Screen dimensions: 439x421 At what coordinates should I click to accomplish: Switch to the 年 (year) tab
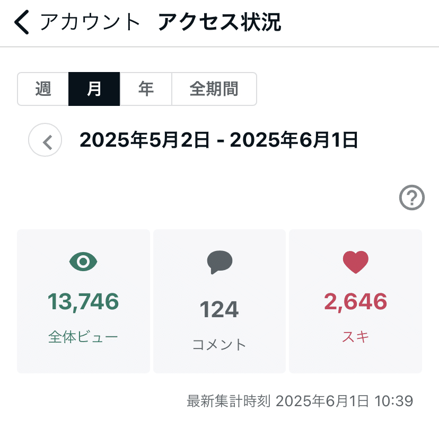146,89
